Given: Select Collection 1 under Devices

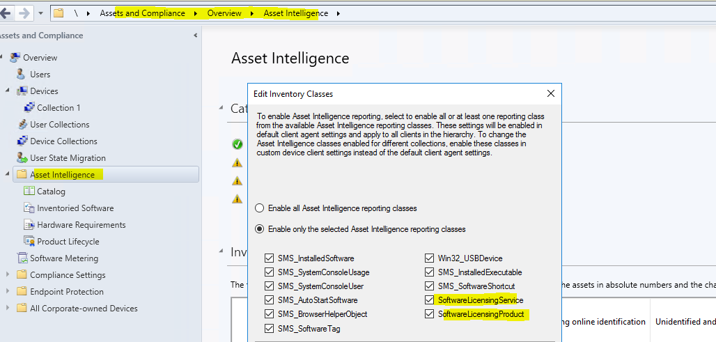Looking at the screenshot, I should pyautogui.click(x=59, y=108).
